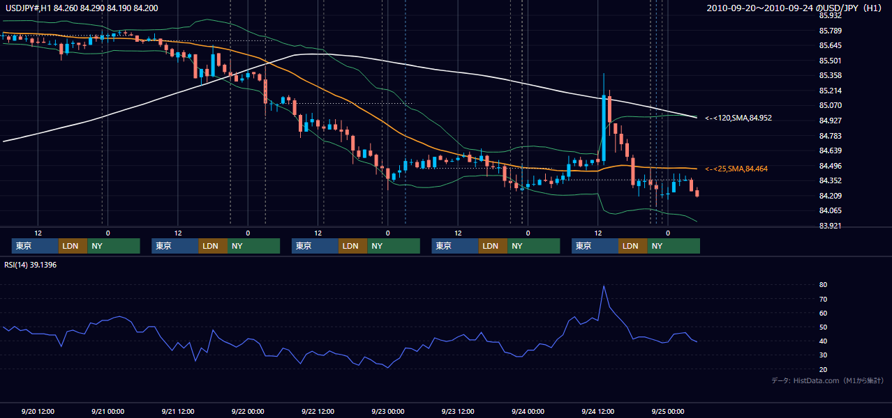Click price axis value 85.645
Screen dimensions: 892x418
coord(831,45)
